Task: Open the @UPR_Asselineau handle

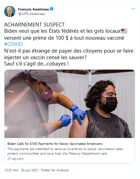Action: pos(32,14)
